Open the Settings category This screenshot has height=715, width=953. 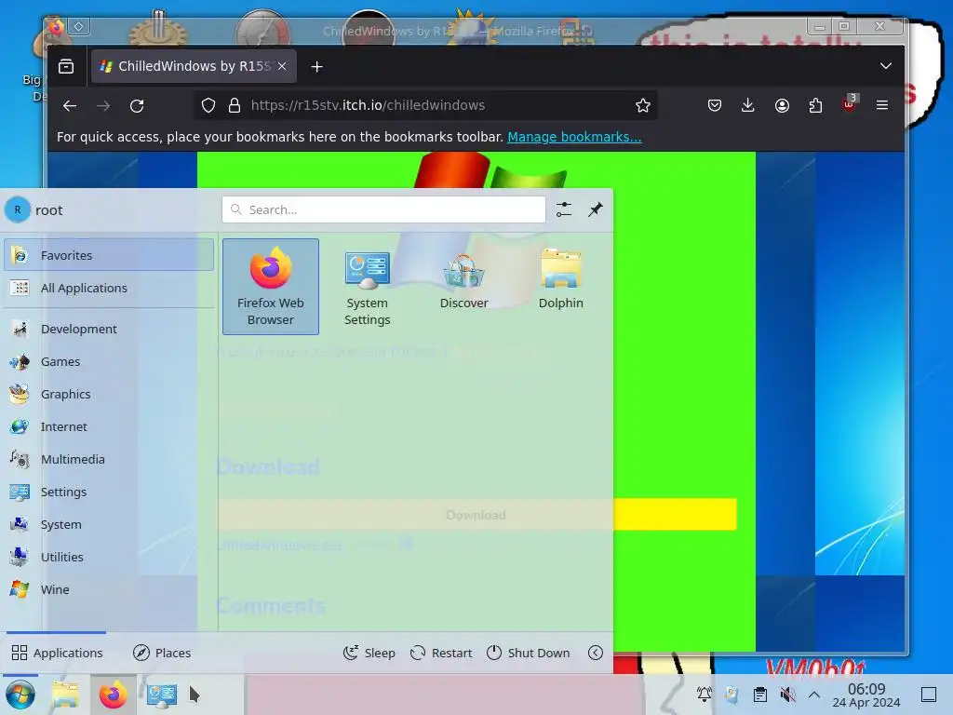coord(109,492)
